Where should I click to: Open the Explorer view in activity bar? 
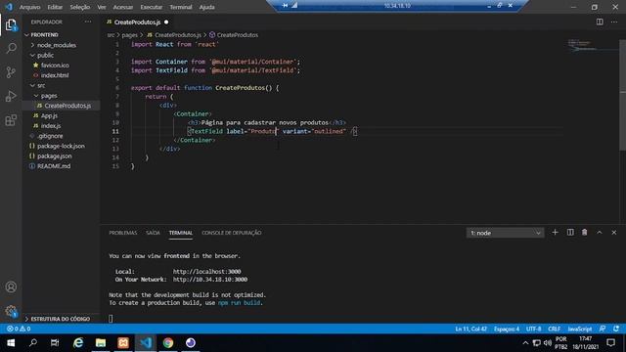click(11, 24)
